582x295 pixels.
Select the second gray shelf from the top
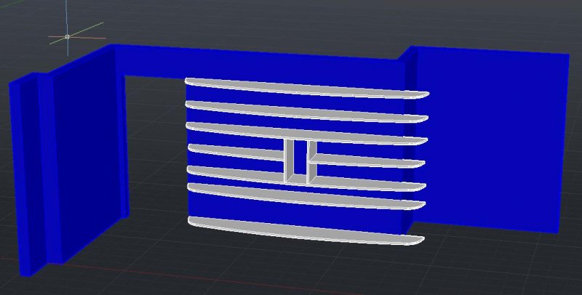306,112
